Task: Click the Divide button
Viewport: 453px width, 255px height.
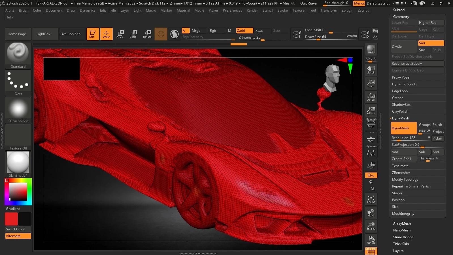Action: coord(404,47)
